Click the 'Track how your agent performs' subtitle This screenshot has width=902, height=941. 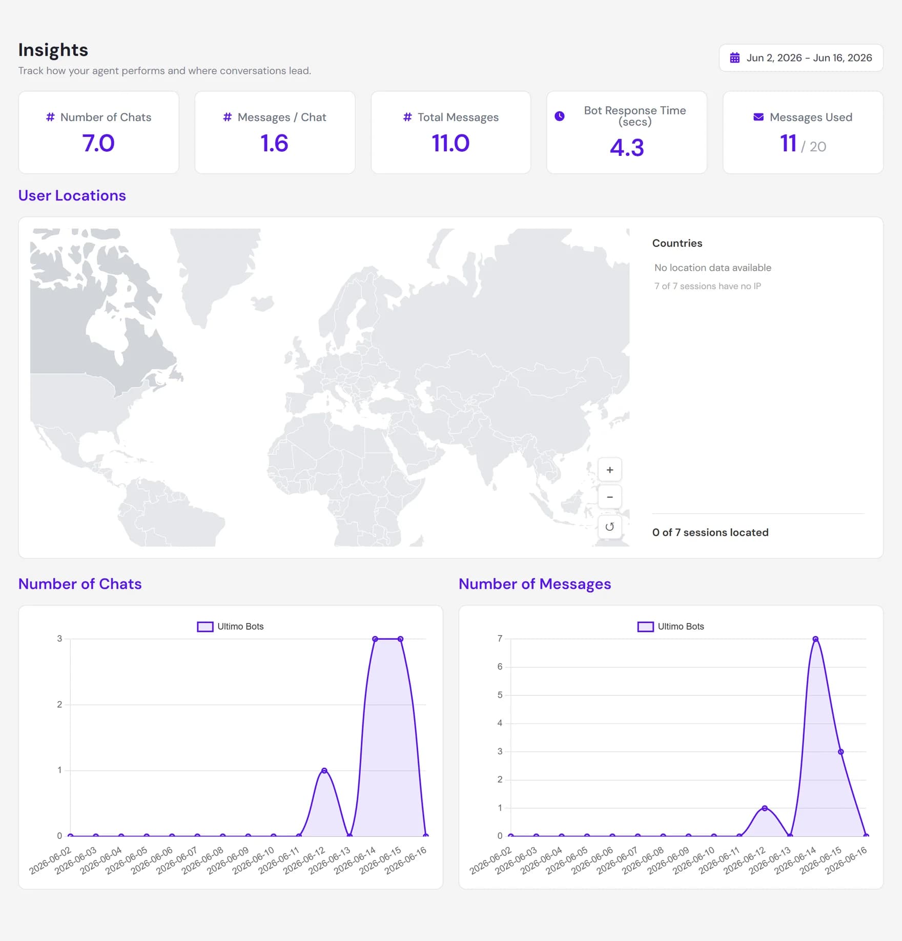[x=165, y=71]
